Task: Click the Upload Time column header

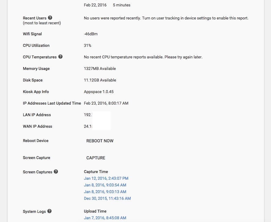Action: 95,211
